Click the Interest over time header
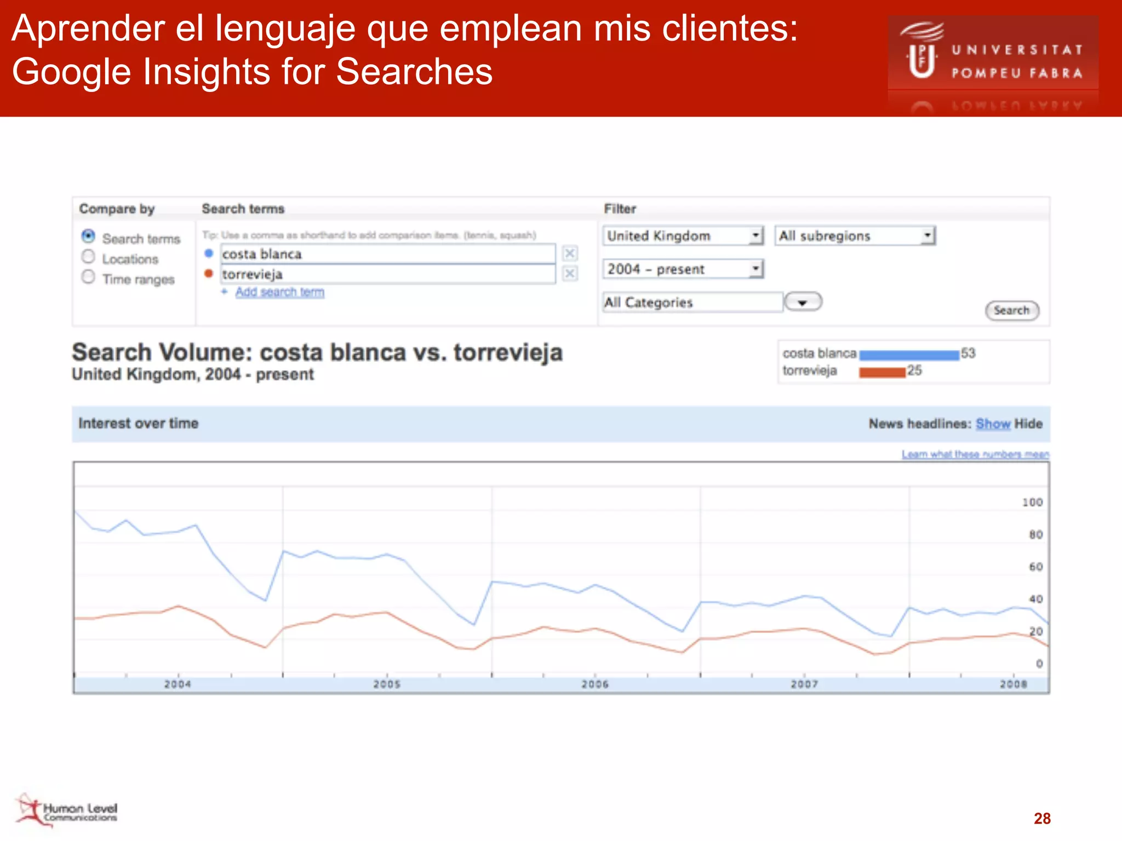The width and height of the screenshot is (1122, 841). (138, 423)
